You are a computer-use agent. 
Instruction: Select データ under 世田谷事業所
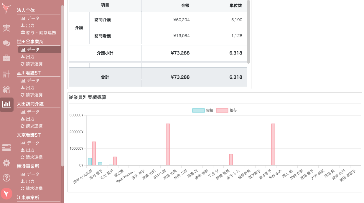pos(33,50)
